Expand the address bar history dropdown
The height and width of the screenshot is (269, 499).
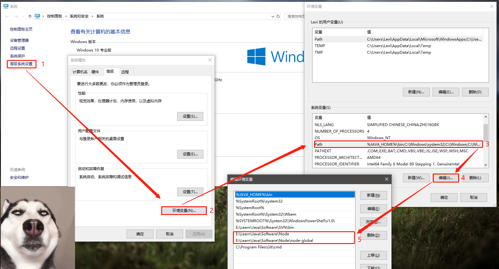click(273, 17)
